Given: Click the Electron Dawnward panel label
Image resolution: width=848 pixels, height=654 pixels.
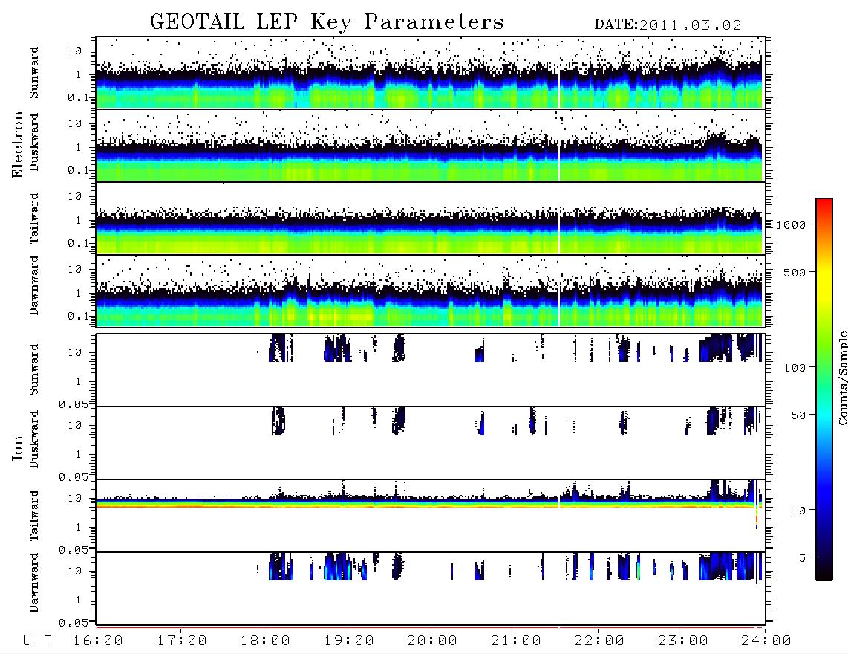Looking at the screenshot, I should pos(34,286).
